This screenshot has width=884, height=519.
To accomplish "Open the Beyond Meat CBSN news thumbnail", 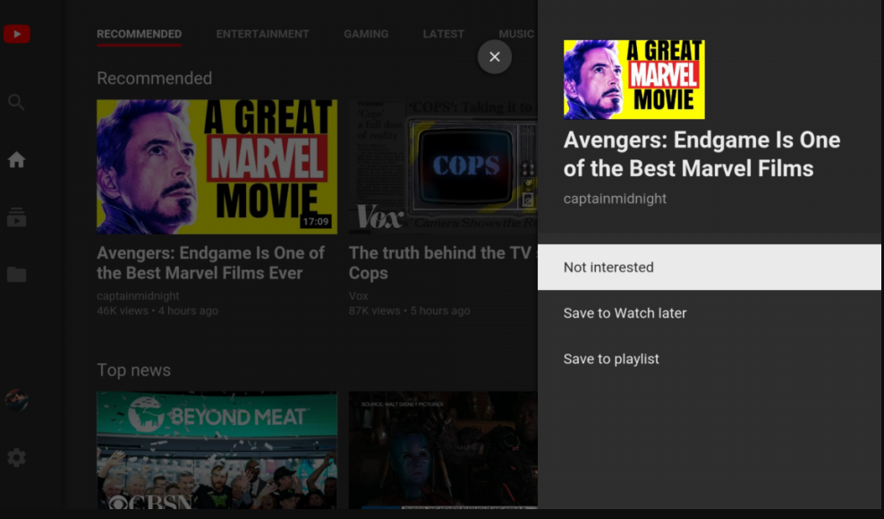I will point(217,450).
